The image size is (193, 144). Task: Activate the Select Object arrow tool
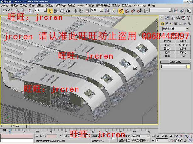[50, 11]
